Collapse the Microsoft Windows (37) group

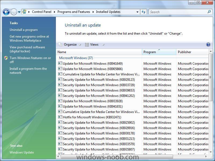(x=76, y=58)
